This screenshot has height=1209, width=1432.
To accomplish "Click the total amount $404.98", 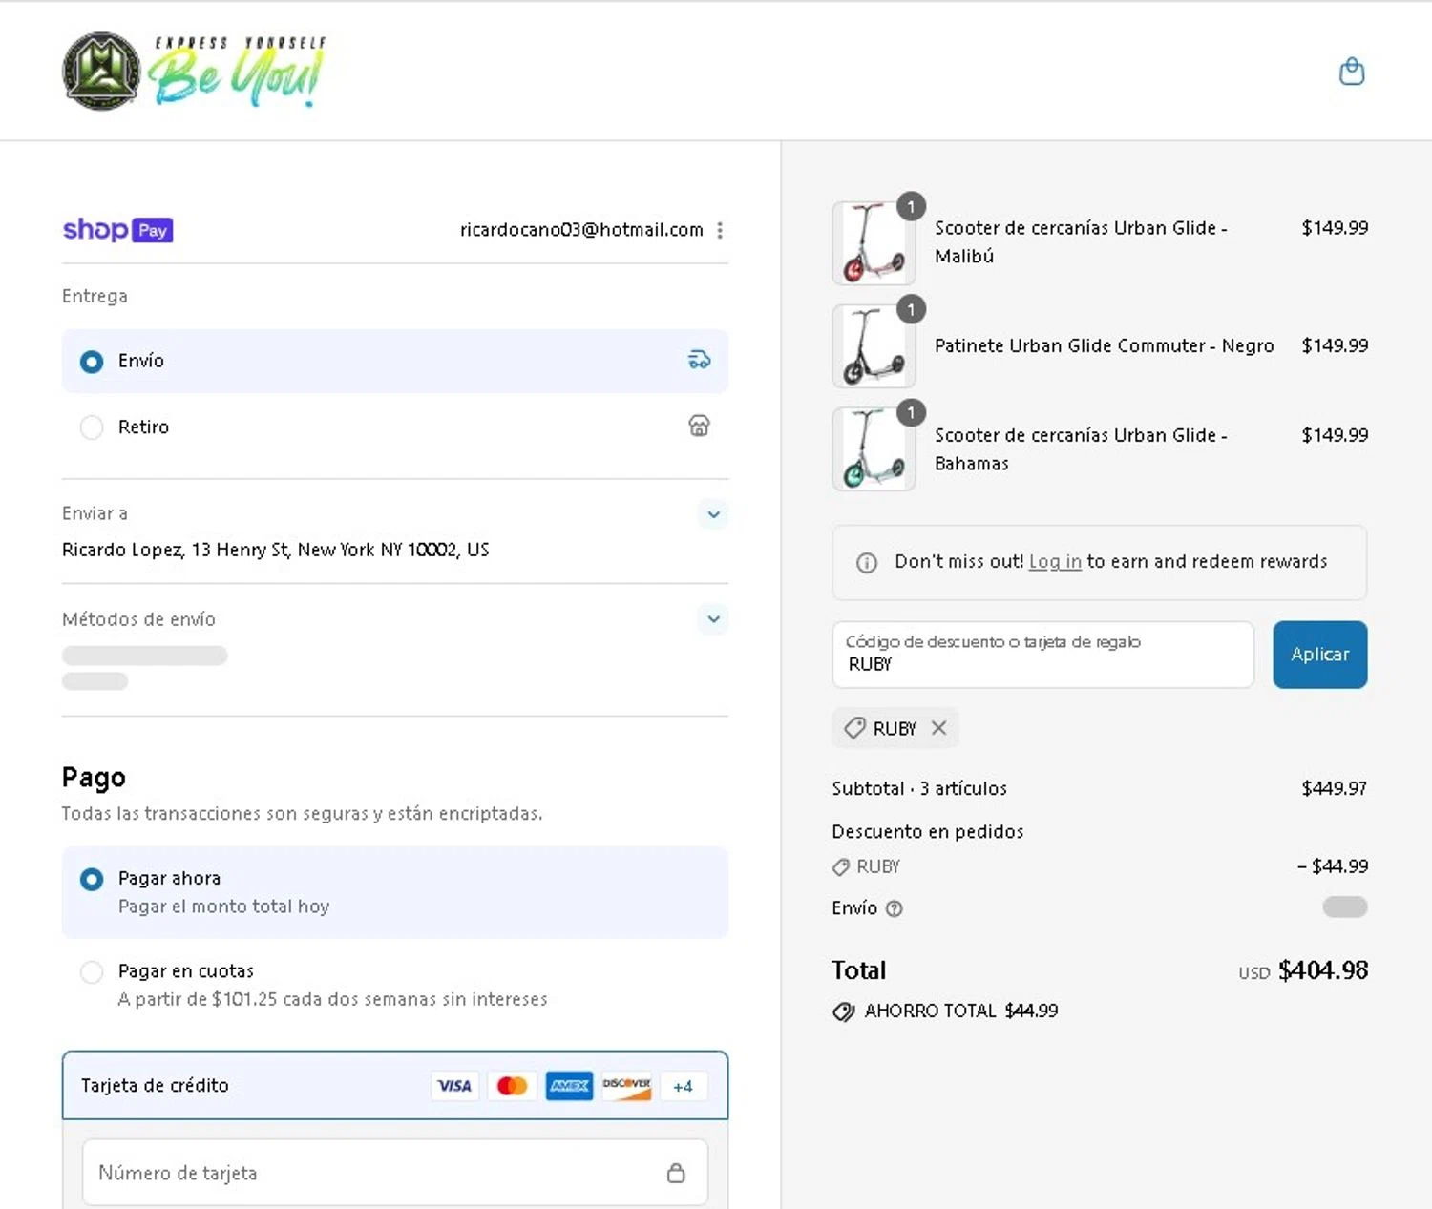I will click(x=1323, y=970).
